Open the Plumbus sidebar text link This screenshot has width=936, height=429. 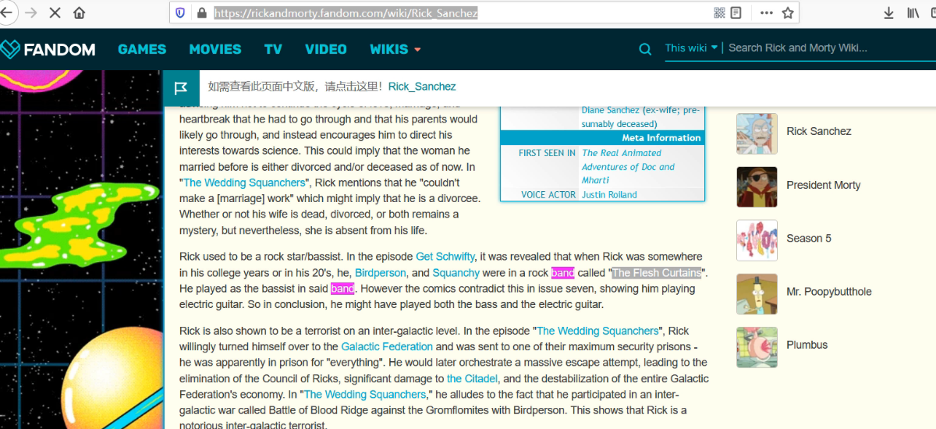[807, 345]
